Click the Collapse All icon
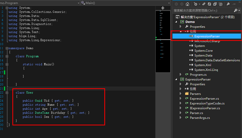 [x=215, y=4]
